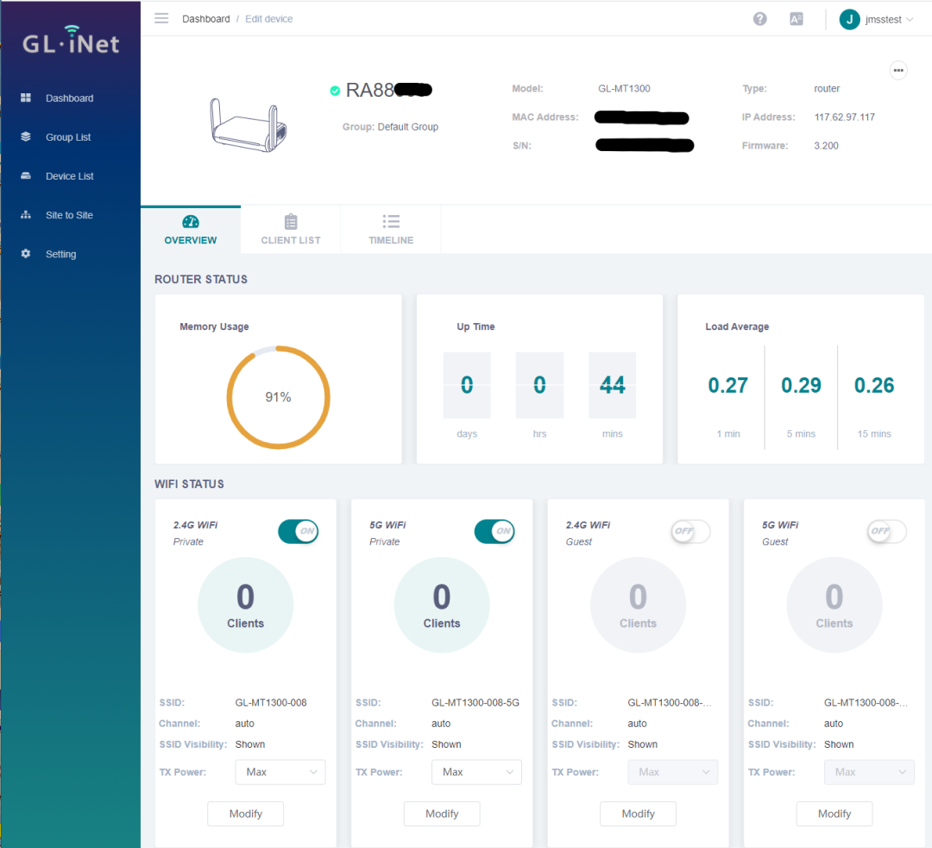Click the device name RA88
Image resolution: width=932 pixels, height=848 pixels.
[x=388, y=90]
